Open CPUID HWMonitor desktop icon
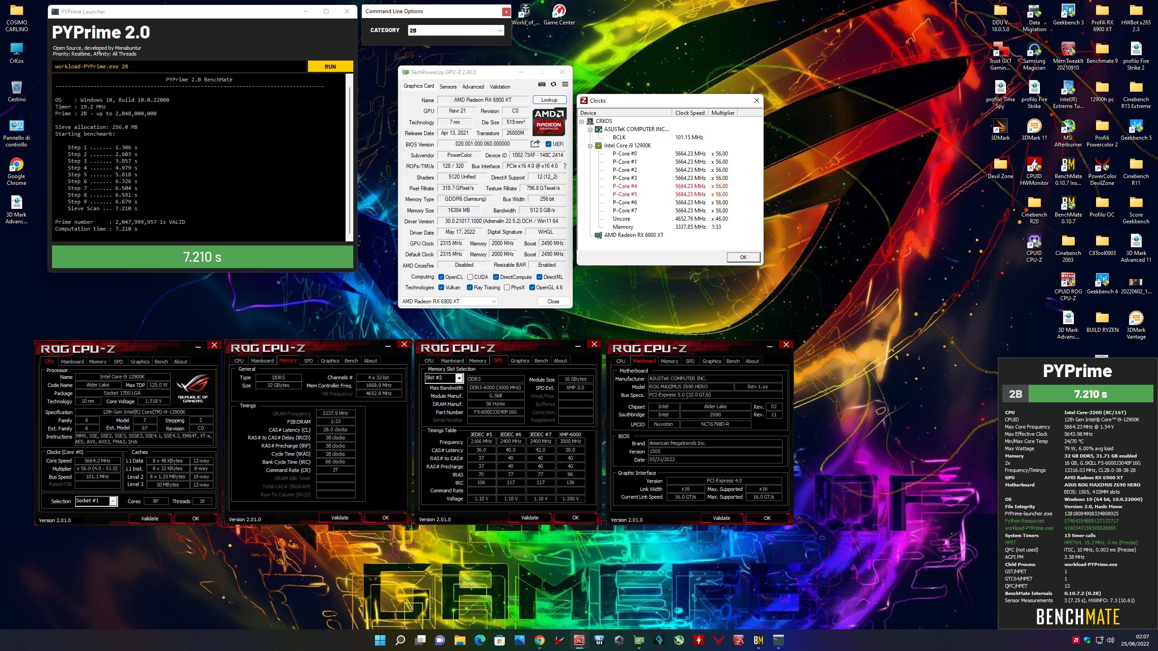 click(x=1034, y=171)
